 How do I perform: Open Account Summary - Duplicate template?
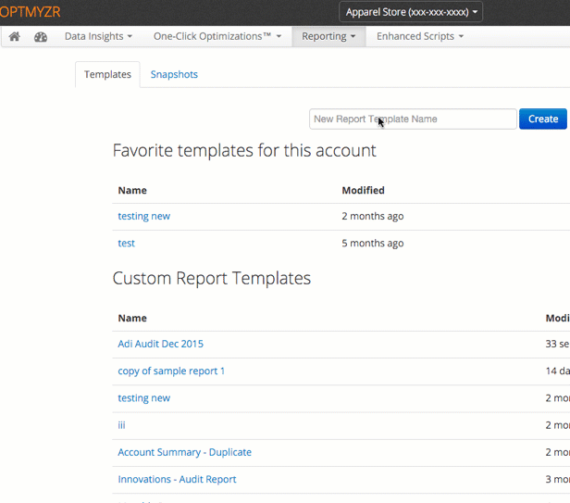185,452
